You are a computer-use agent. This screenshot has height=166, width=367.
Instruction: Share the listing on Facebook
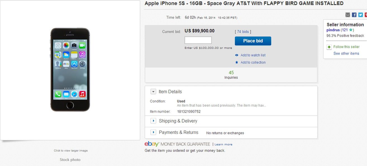pos(354,15)
